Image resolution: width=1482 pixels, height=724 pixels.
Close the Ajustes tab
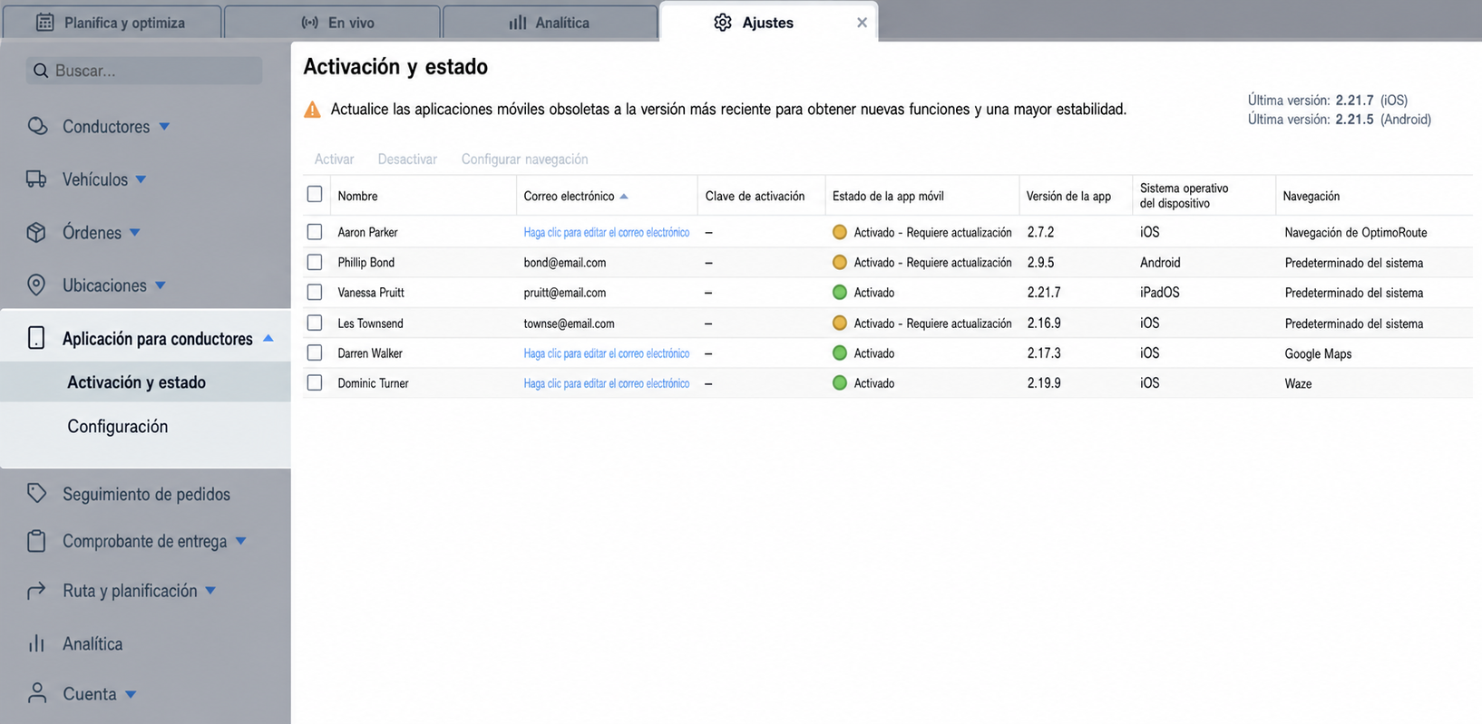coord(862,23)
